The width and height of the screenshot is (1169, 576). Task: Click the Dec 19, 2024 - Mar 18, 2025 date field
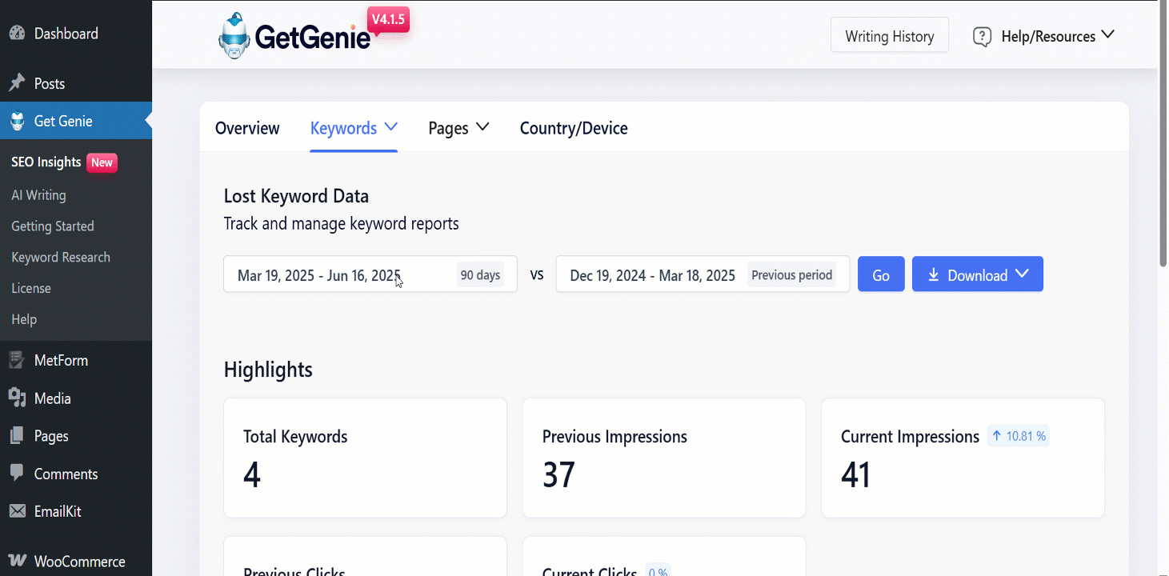pyautogui.click(x=703, y=274)
